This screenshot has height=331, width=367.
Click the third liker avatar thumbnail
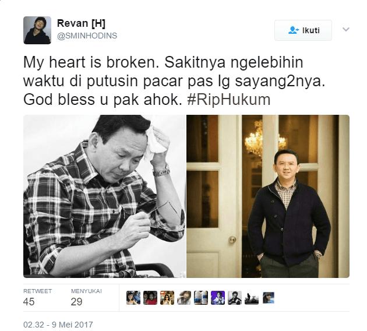pyautogui.click(x=167, y=298)
